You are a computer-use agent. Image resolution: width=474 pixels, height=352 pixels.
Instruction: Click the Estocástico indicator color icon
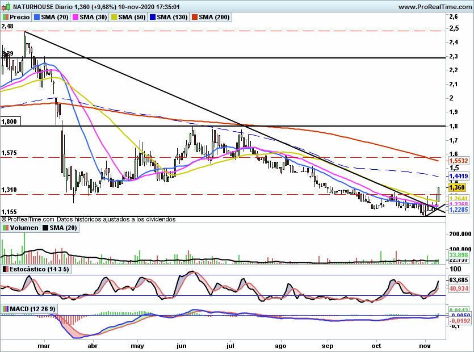[6, 270]
